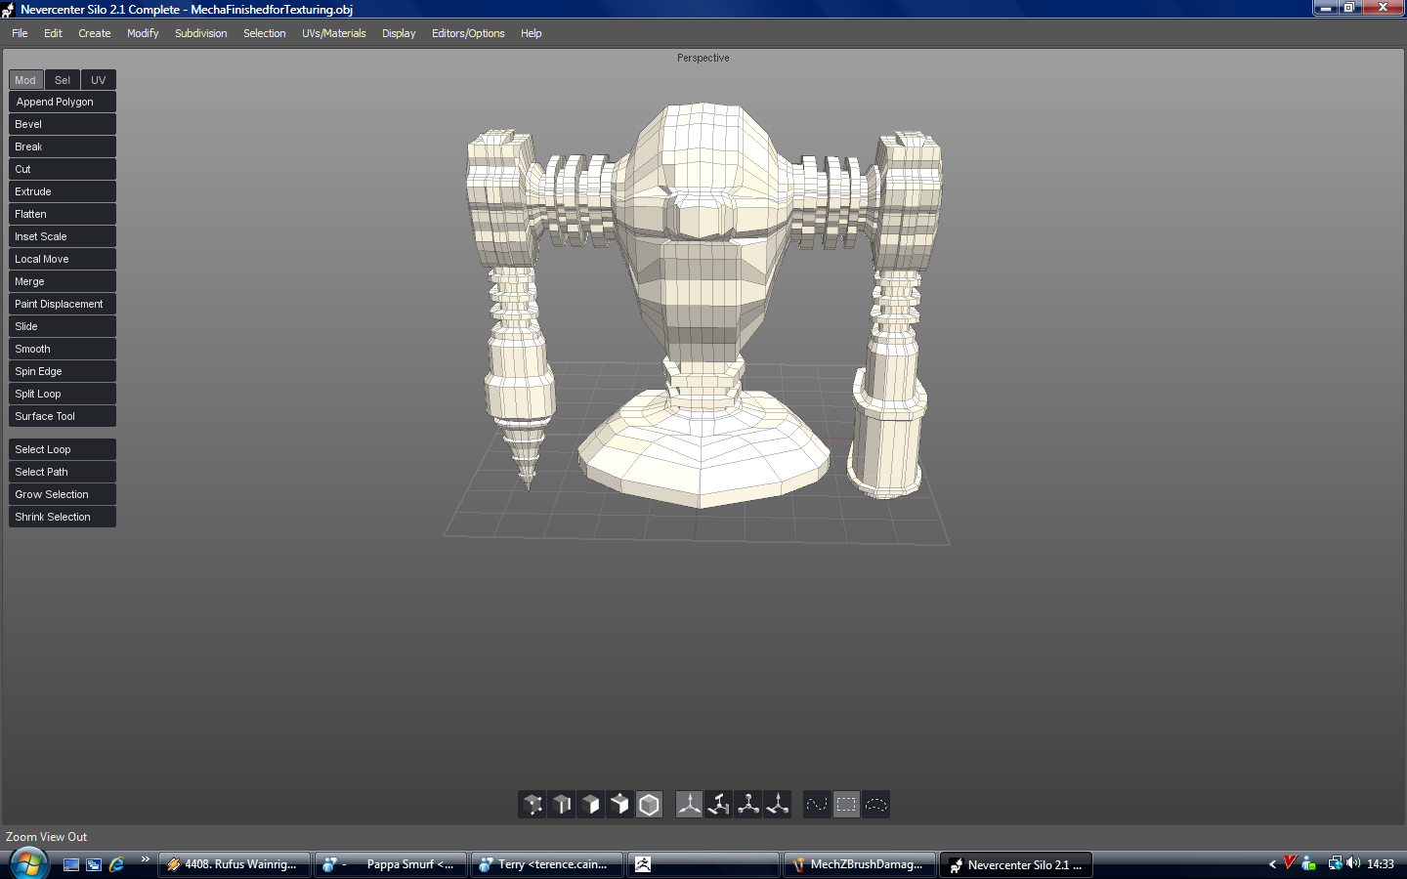Expand hidden quick launch chevron

[x=146, y=859]
